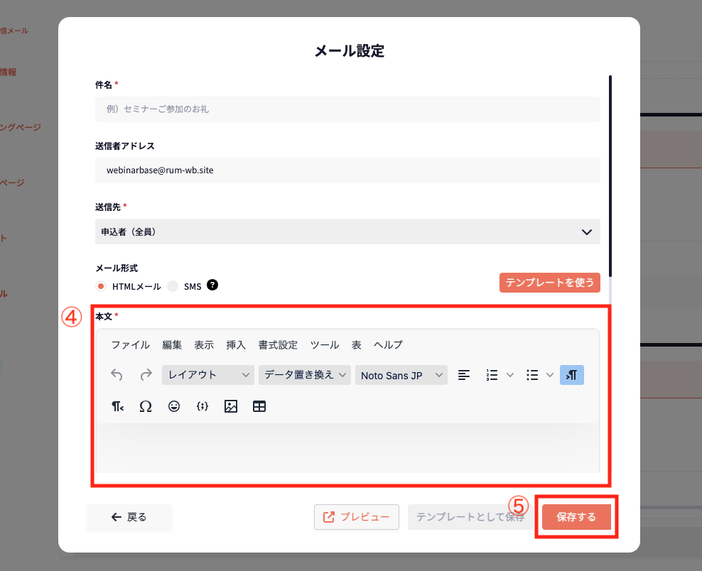Click the テンプレートを使う button
This screenshot has width=702, height=571.
549,283
